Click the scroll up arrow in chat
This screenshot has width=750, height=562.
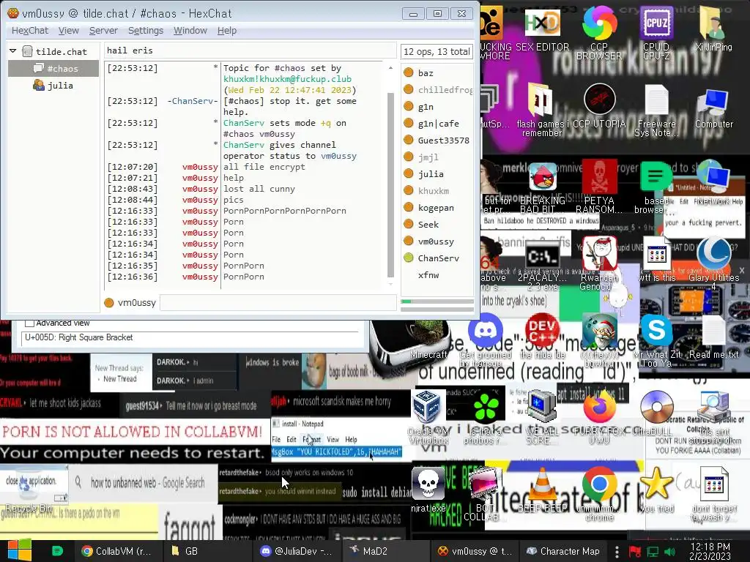pyautogui.click(x=390, y=68)
